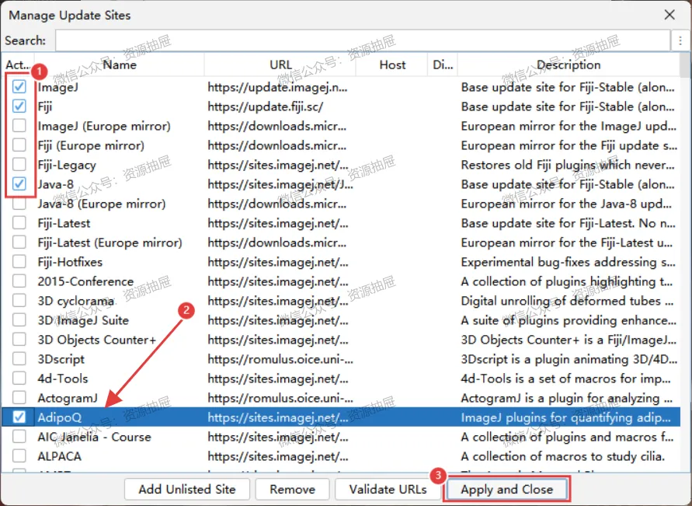Focus the Search input field
The height and width of the screenshot is (506, 692).
[363, 40]
